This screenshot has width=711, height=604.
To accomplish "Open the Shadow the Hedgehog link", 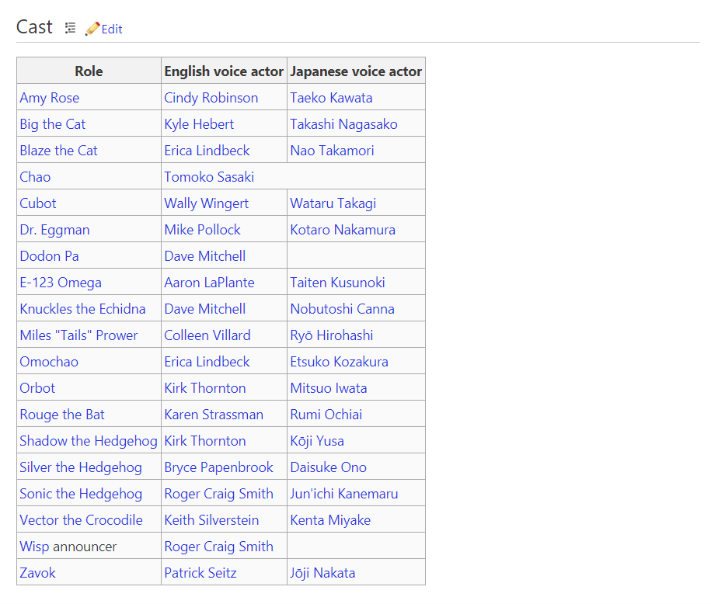I will coord(89,441).
